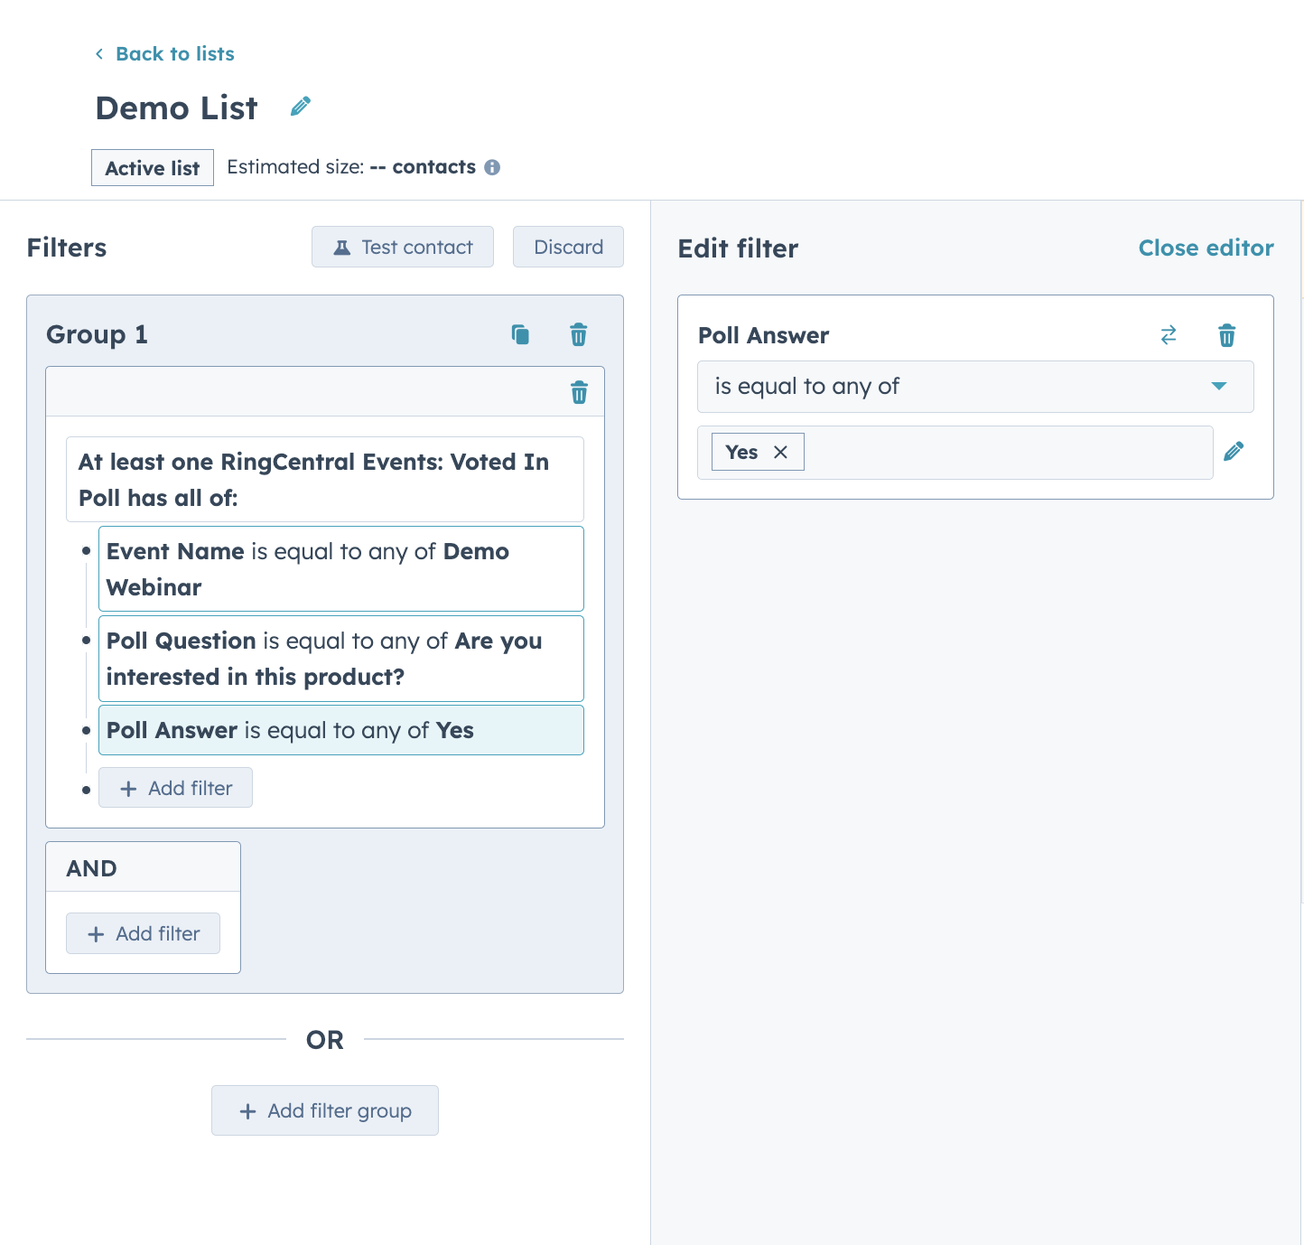The image size is (1304, 1245).
Task: Close the filter editor
Action: pos(1206,248)
